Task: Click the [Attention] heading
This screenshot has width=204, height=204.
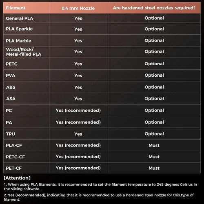Action: [17, 178]
